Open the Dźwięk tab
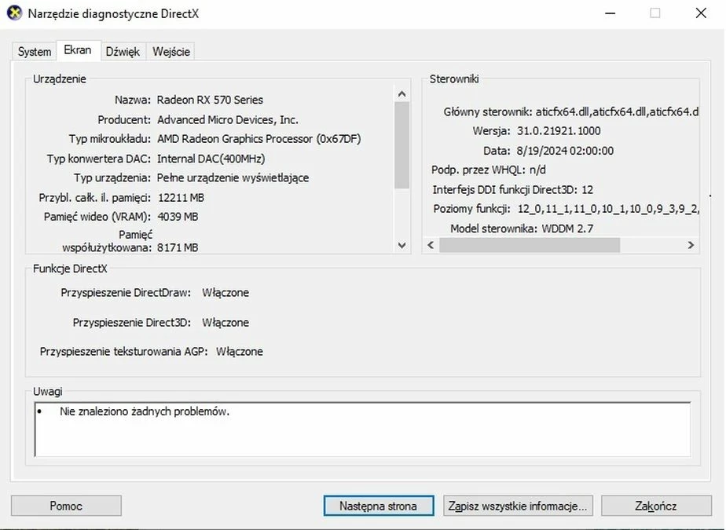Viewport: 726px width, 530px height. pyautogui.click(x=123, y=51)
